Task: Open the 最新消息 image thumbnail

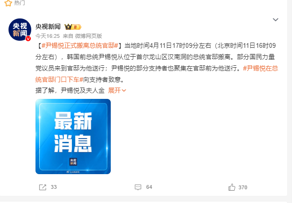Action: tap(73, 136)
